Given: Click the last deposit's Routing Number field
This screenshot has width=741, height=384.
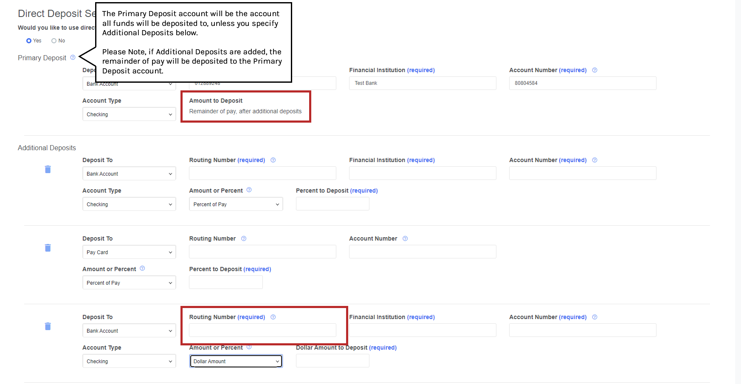Looking at the screenshot, I should (262, 330).
